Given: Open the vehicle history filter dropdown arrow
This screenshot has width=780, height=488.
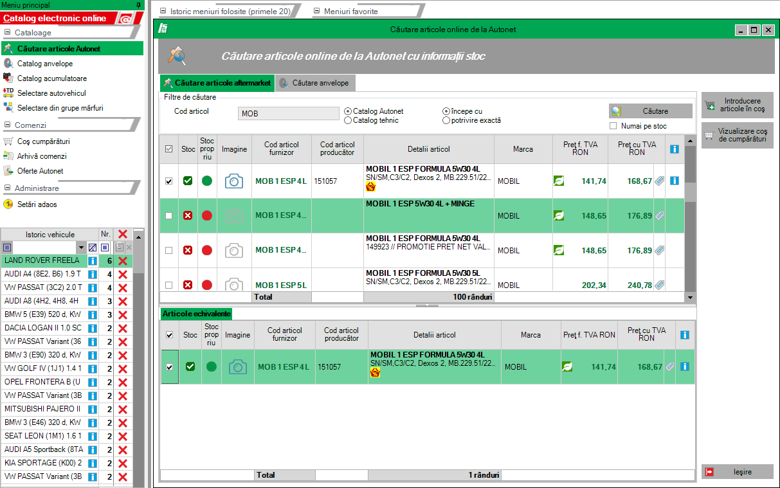Looking at the screenshot, I should point(81,248).
